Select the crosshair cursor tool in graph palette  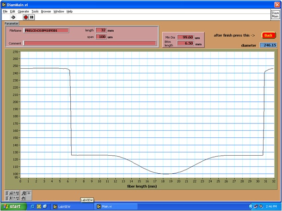coord(29,193)
